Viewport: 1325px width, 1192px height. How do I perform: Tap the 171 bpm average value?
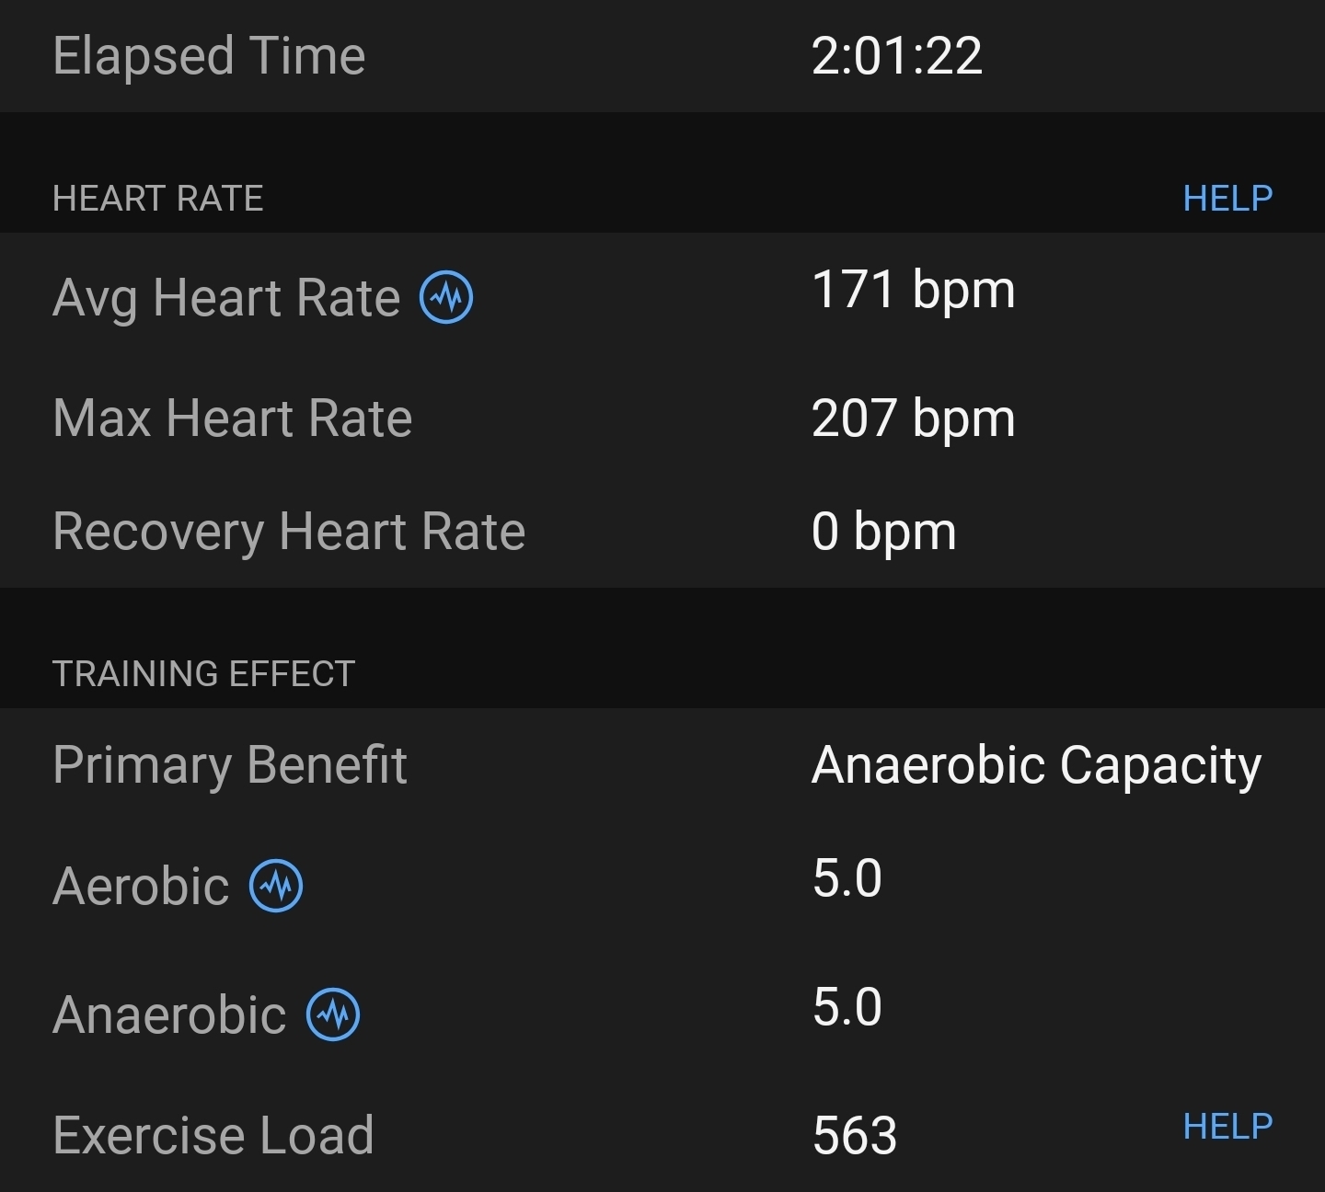tap(913, 290)
